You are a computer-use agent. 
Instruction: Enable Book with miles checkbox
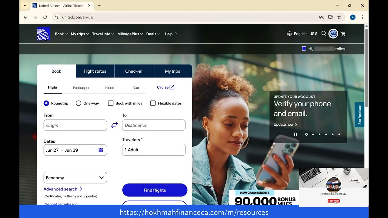tap(111, 103)
